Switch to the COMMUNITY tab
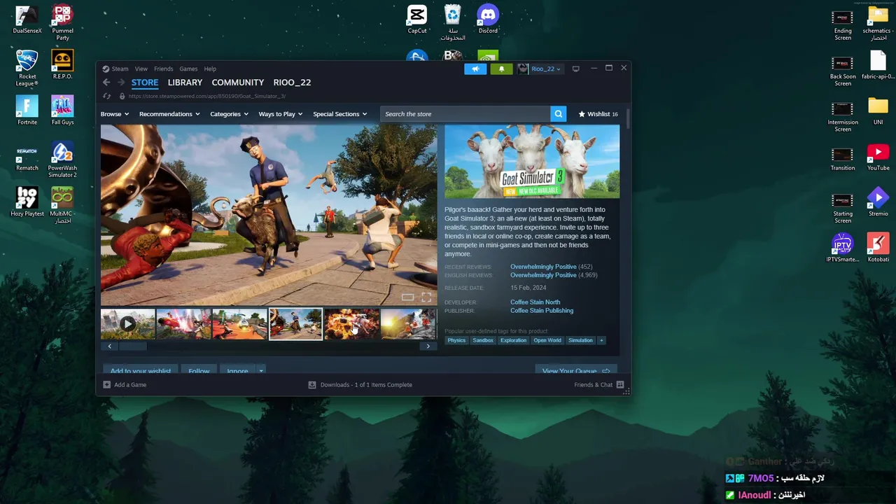The height and width of the screenshot is (504, 896). [x=237, y=83]
